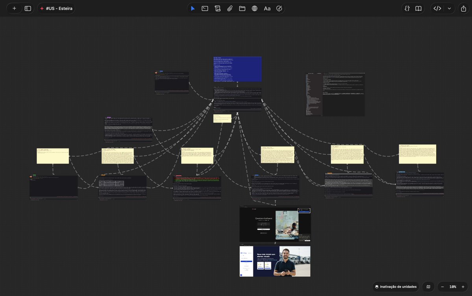
Task: Select the blue note card on canvas
Action: coord(237,69)
